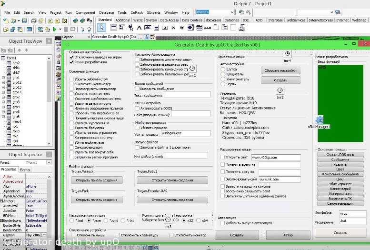Image resolution: width=370 pixels, height=250 pixels.
Task: Pick the MainMenu component icon
Action: [122, 28]
